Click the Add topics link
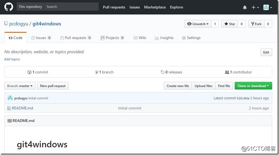The image size is (279, 155). [12, 59]
